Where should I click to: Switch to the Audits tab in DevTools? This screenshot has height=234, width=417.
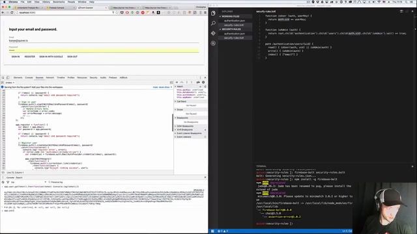[x=103, y=77]
